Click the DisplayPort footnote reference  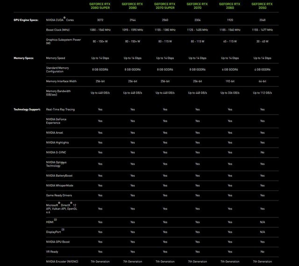coord(63,230)
